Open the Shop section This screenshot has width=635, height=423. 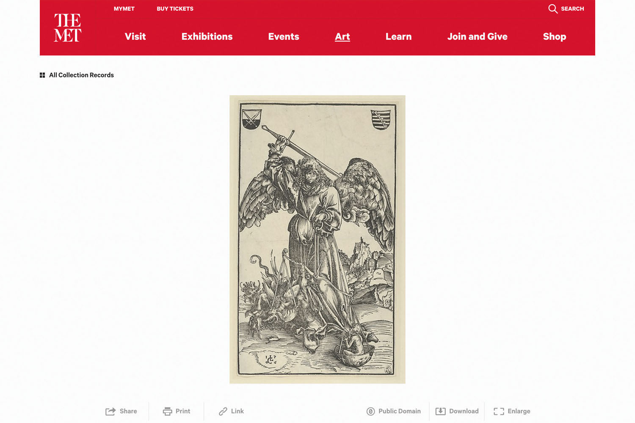555,37
